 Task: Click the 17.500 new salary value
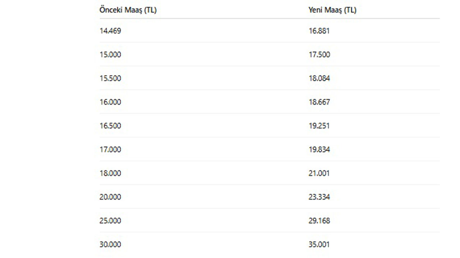pyautogui.click(x=319, y=54)
